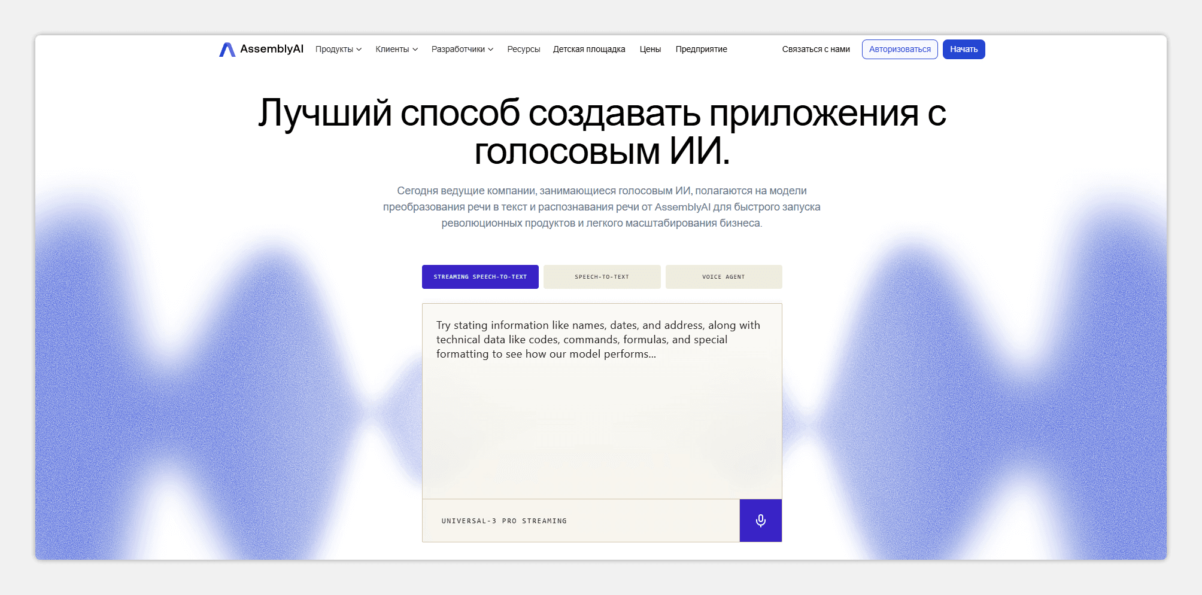Expand the Продукты dropdown menu
The width and height of the screenshot is (1202, 595).
pos(338,50)
